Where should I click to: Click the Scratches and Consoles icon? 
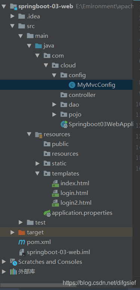point(13,262)
